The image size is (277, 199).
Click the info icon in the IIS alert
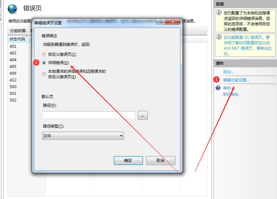coord(219,37)
